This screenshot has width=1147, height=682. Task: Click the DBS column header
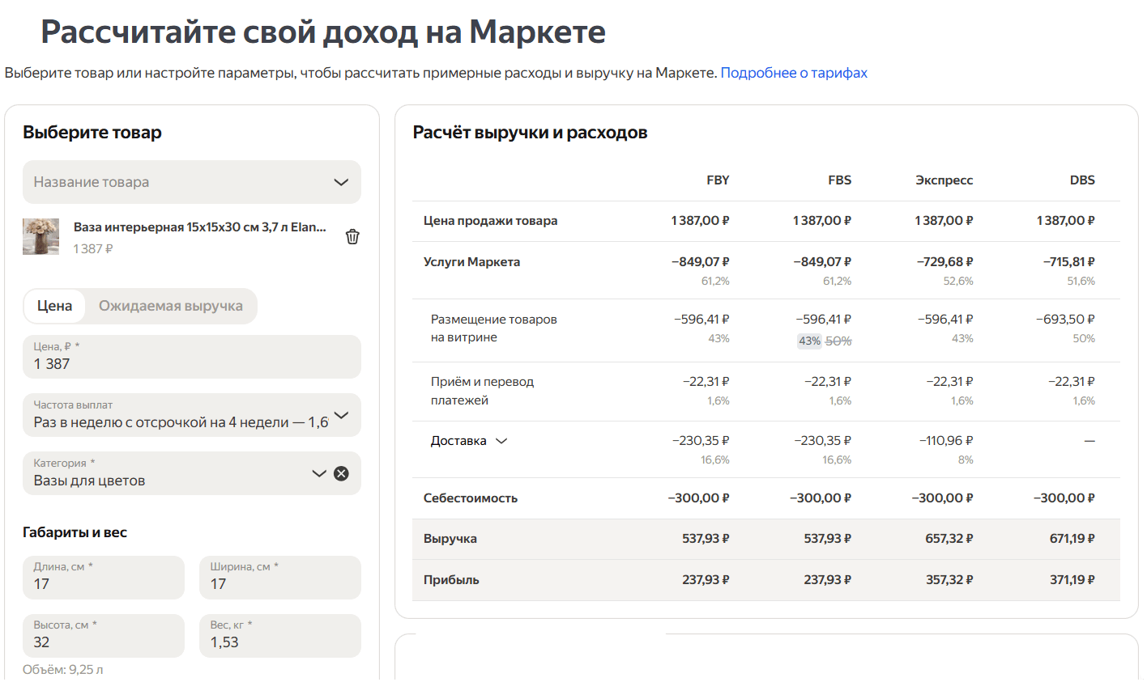coord(1082,180)
